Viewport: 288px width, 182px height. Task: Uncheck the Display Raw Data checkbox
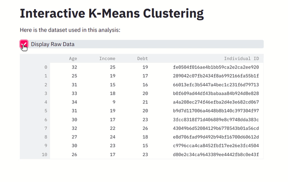coord(24,44)
